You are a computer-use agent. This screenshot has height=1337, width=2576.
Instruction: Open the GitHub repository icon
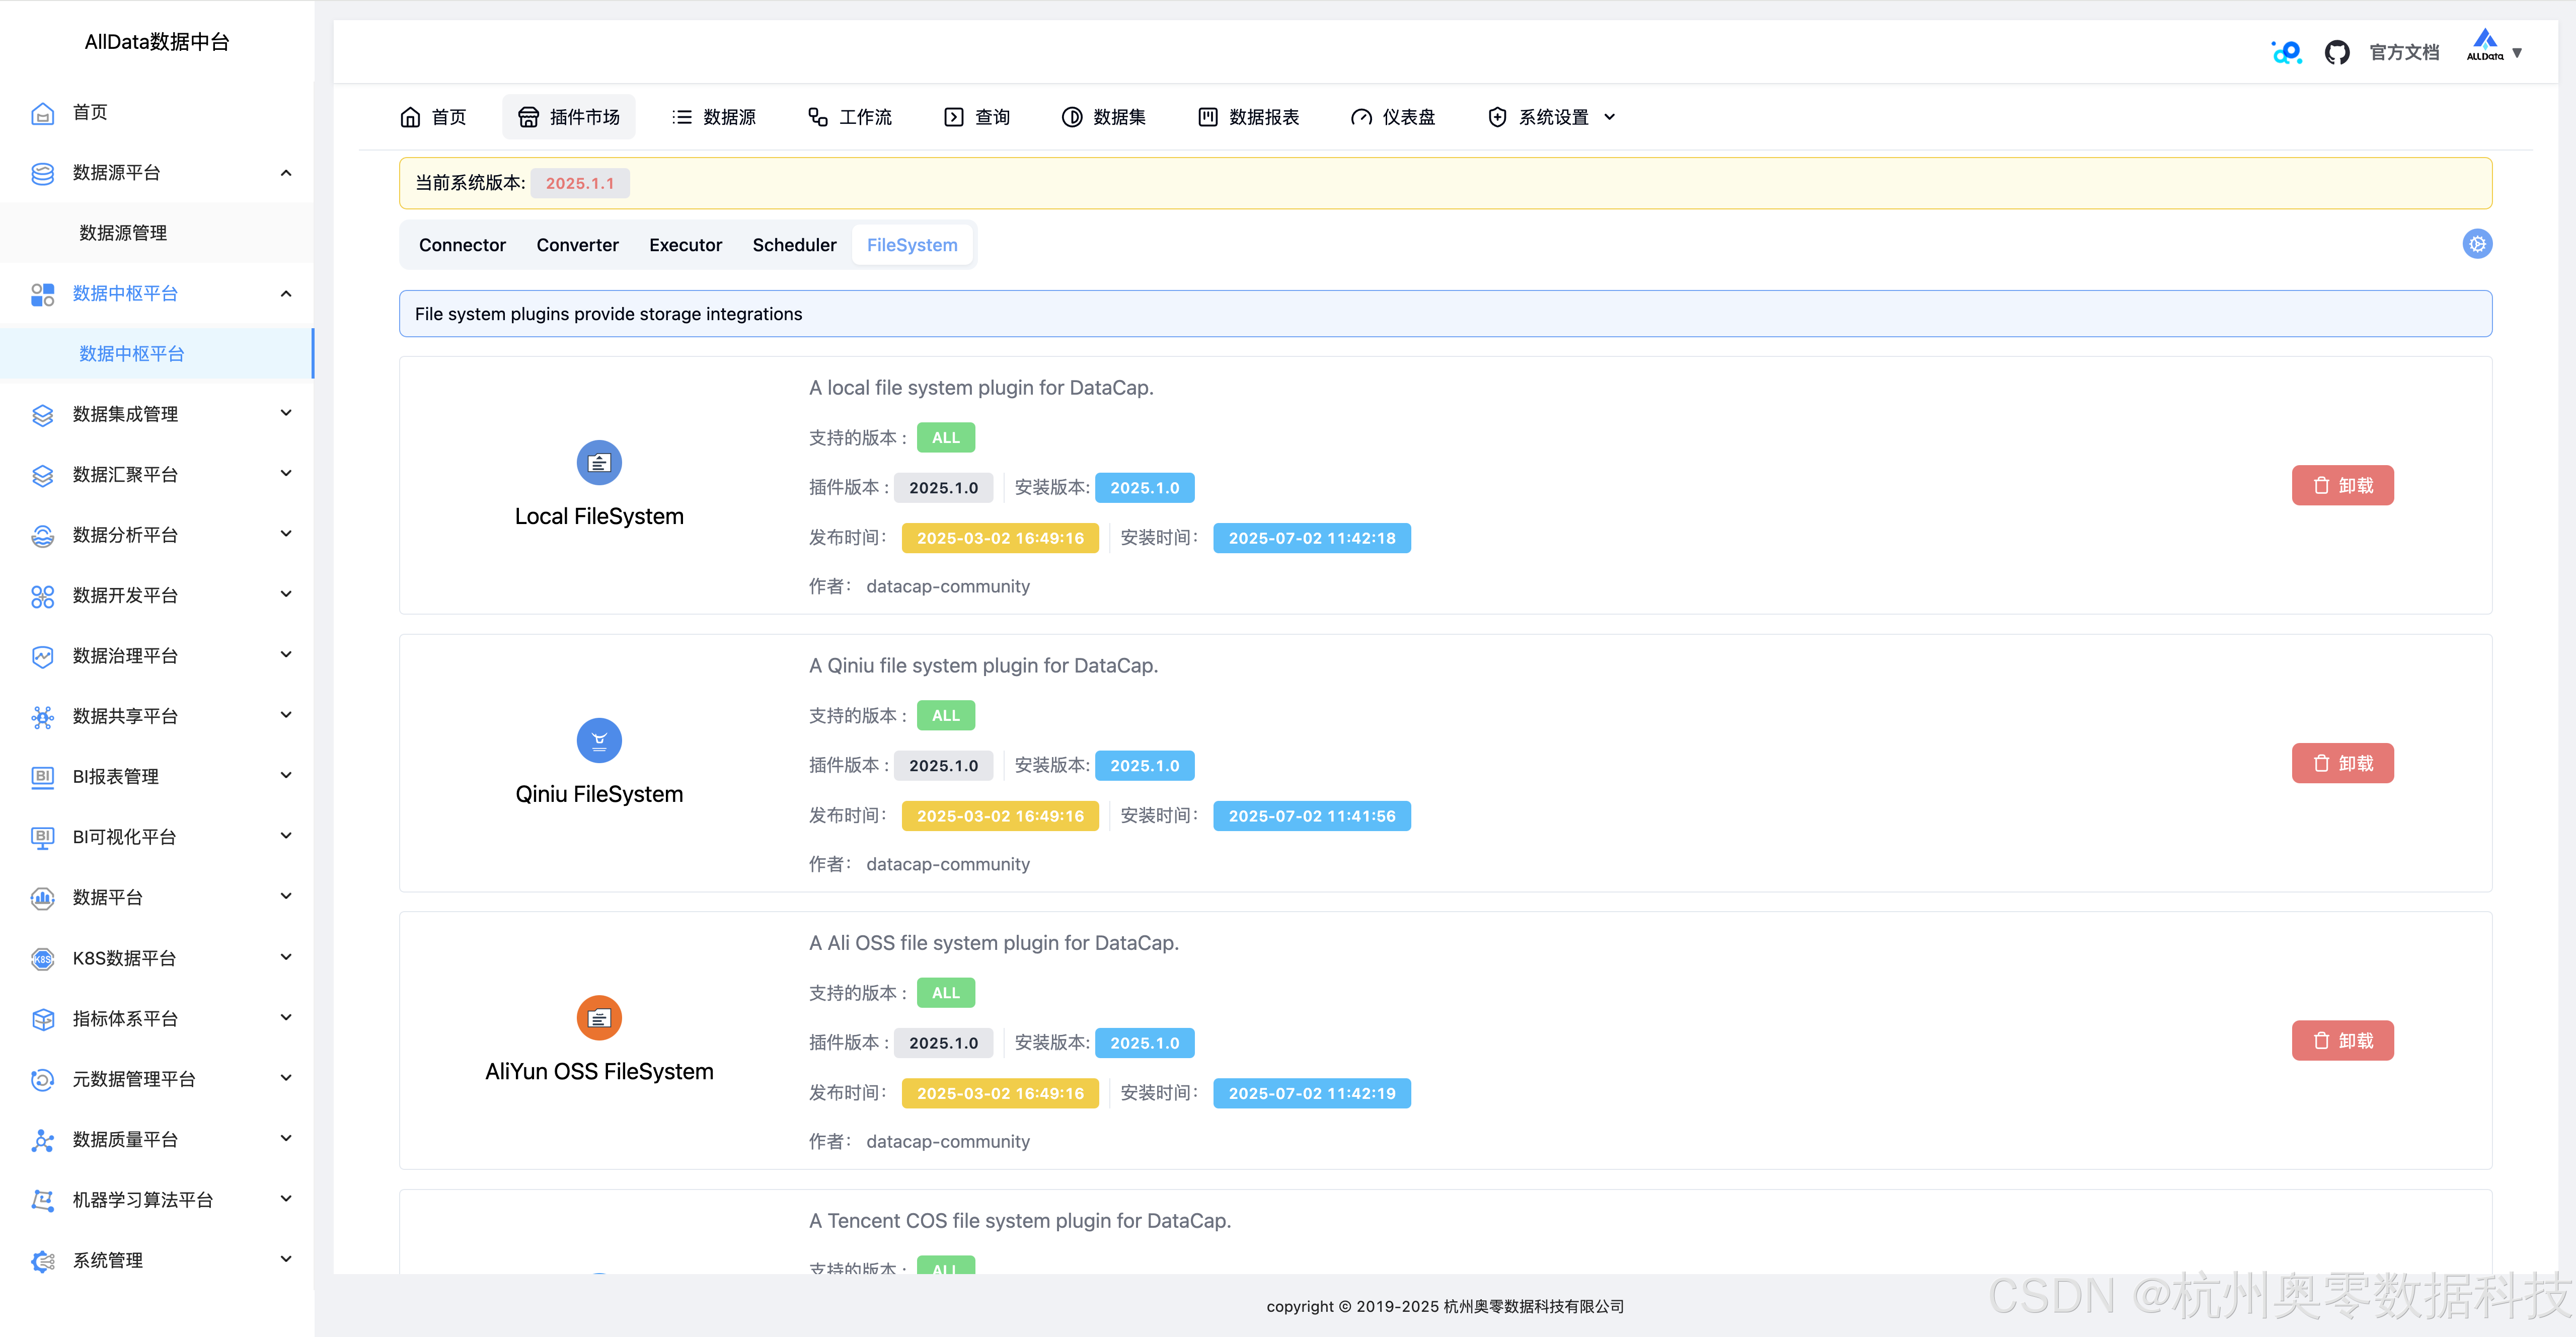click(x=2337, y=52)
